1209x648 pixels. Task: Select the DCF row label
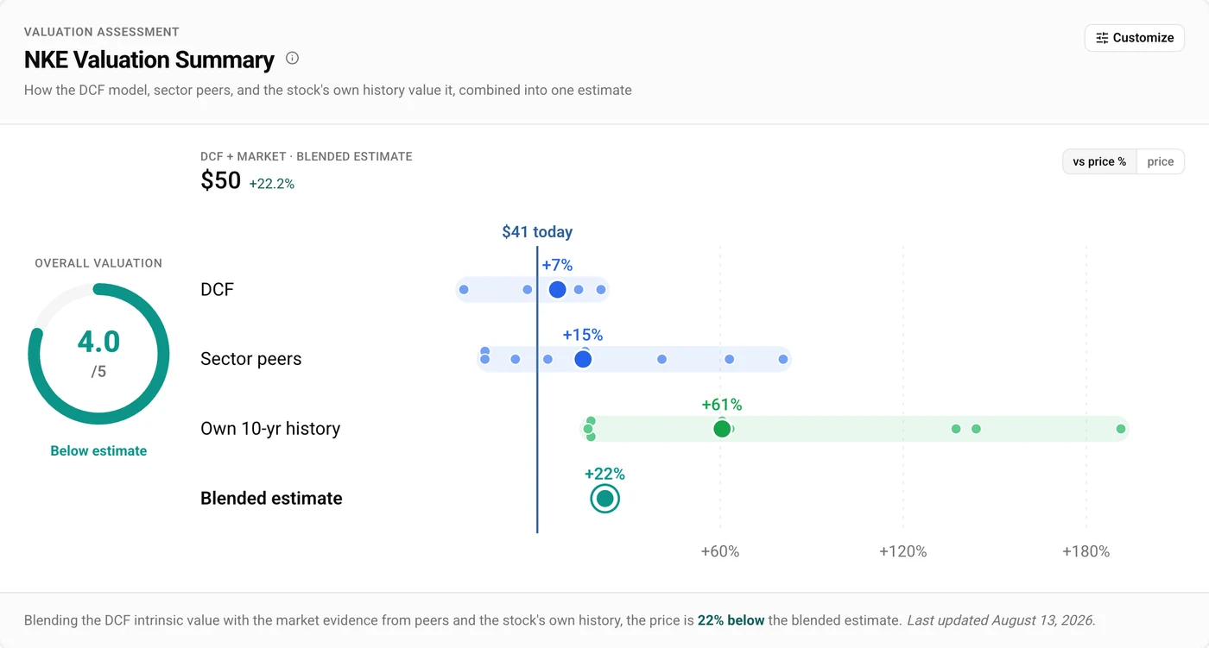[217, 290]
